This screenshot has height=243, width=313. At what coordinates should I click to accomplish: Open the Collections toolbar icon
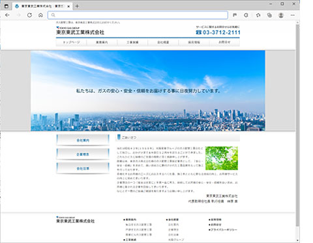(269, 15)
